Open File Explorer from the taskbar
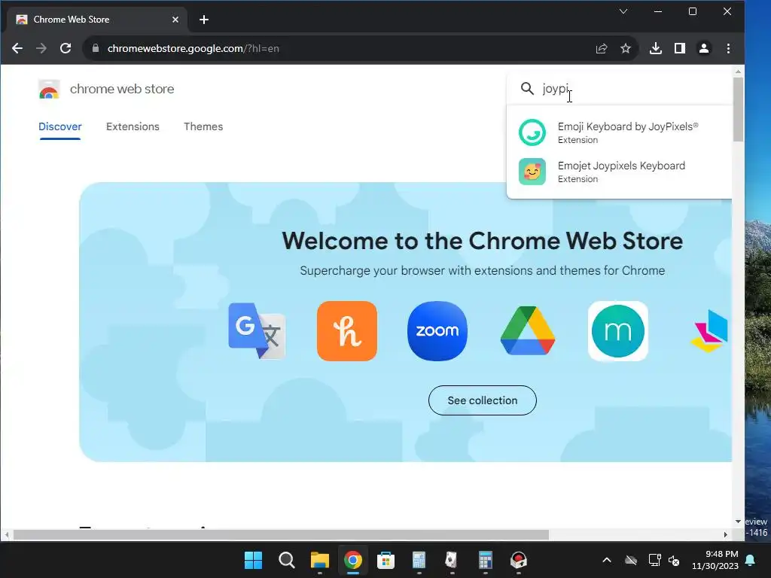 pyautogui.click(x=319, y=560)
